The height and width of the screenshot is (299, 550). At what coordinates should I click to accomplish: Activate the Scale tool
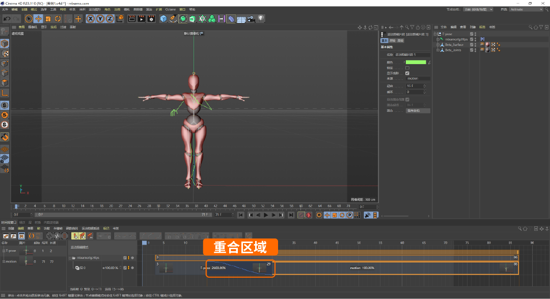point(48,18)
